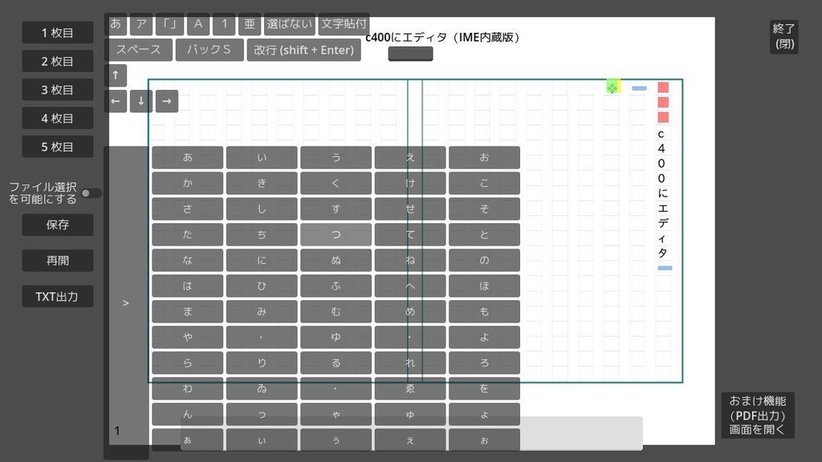This screenshot has height=462, width=822.
Task: Move the cursor down with the ↓ arrow
Action: 140,101
